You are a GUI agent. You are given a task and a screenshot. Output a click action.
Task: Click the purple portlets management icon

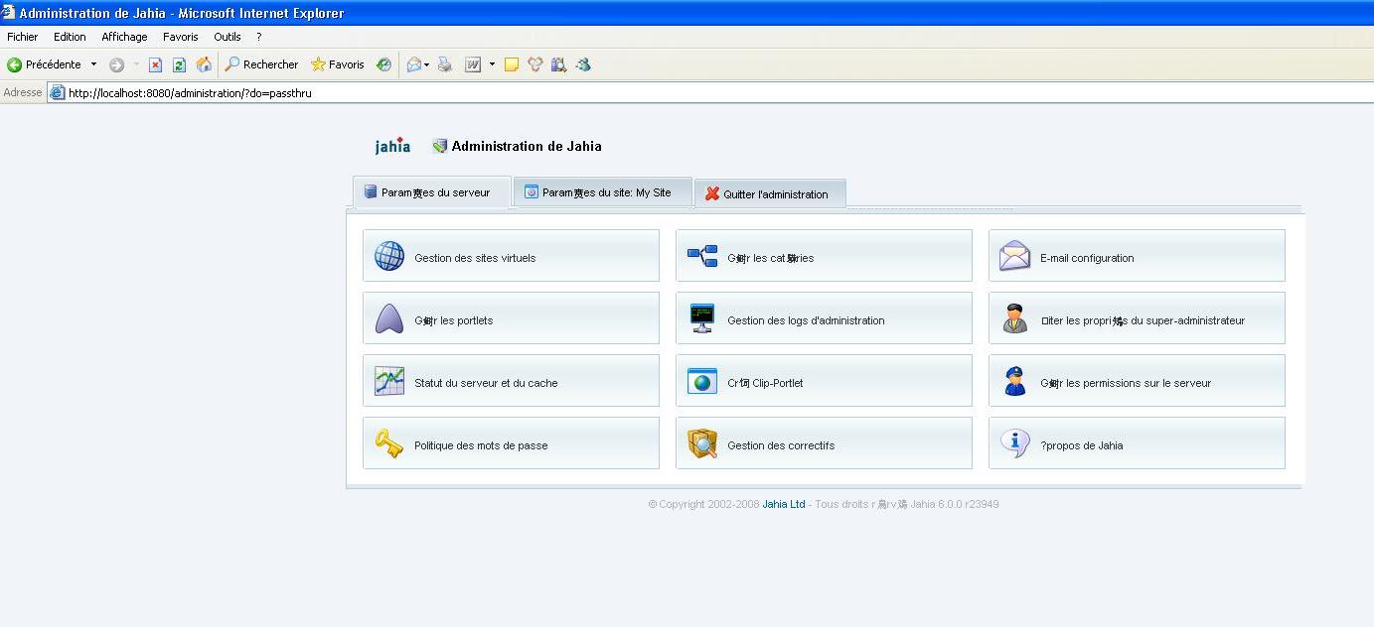pos(388,318)
